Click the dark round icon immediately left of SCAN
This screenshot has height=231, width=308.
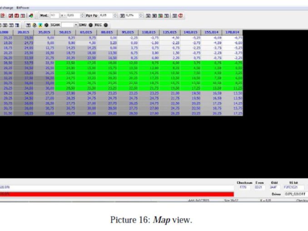click(47, 25)
